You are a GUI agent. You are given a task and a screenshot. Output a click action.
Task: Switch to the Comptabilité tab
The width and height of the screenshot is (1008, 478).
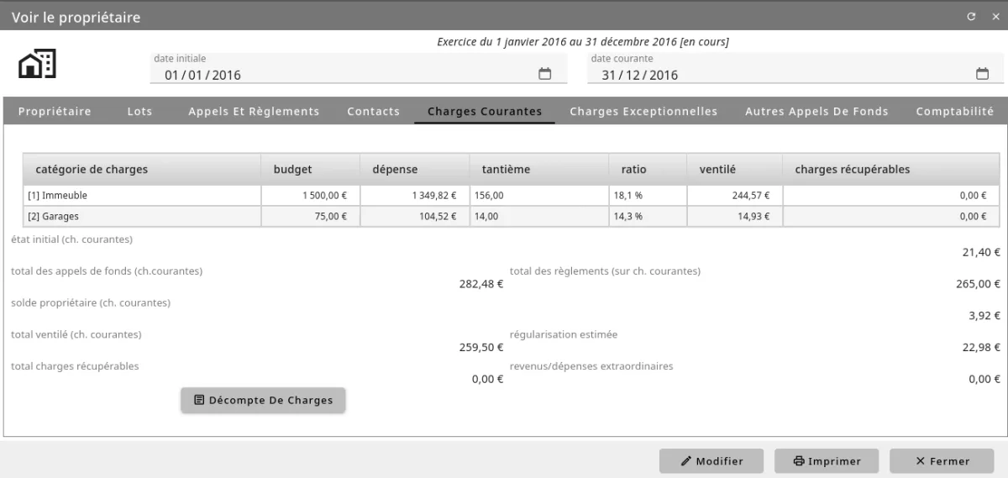click(954, 111)
